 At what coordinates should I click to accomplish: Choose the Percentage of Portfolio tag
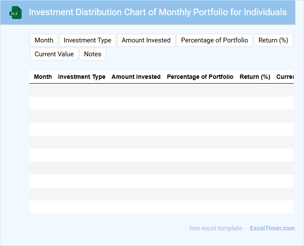coord(214,40)
